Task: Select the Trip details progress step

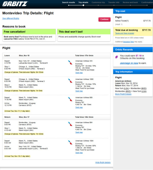Action: 83,2
